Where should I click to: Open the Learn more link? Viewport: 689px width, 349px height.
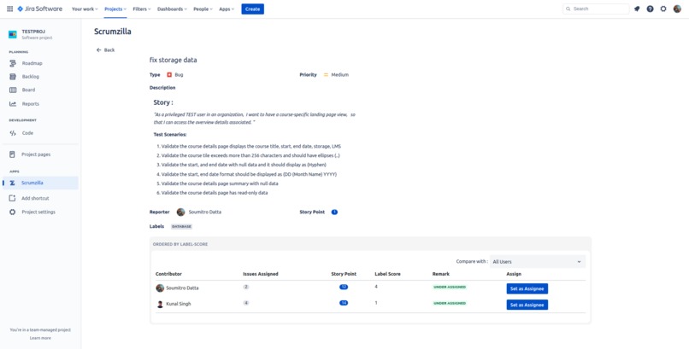(x=40, y=338)
